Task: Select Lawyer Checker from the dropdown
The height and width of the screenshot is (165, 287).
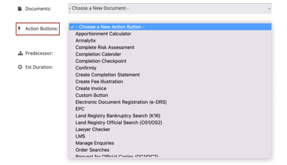Action: click(93, 129)
